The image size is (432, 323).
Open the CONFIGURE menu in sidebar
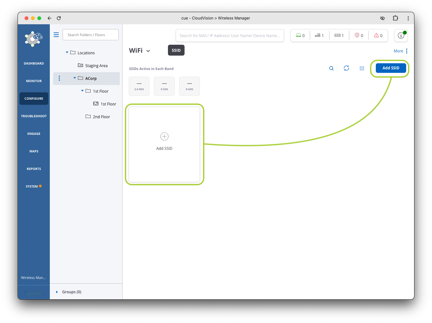coord(34,98)
